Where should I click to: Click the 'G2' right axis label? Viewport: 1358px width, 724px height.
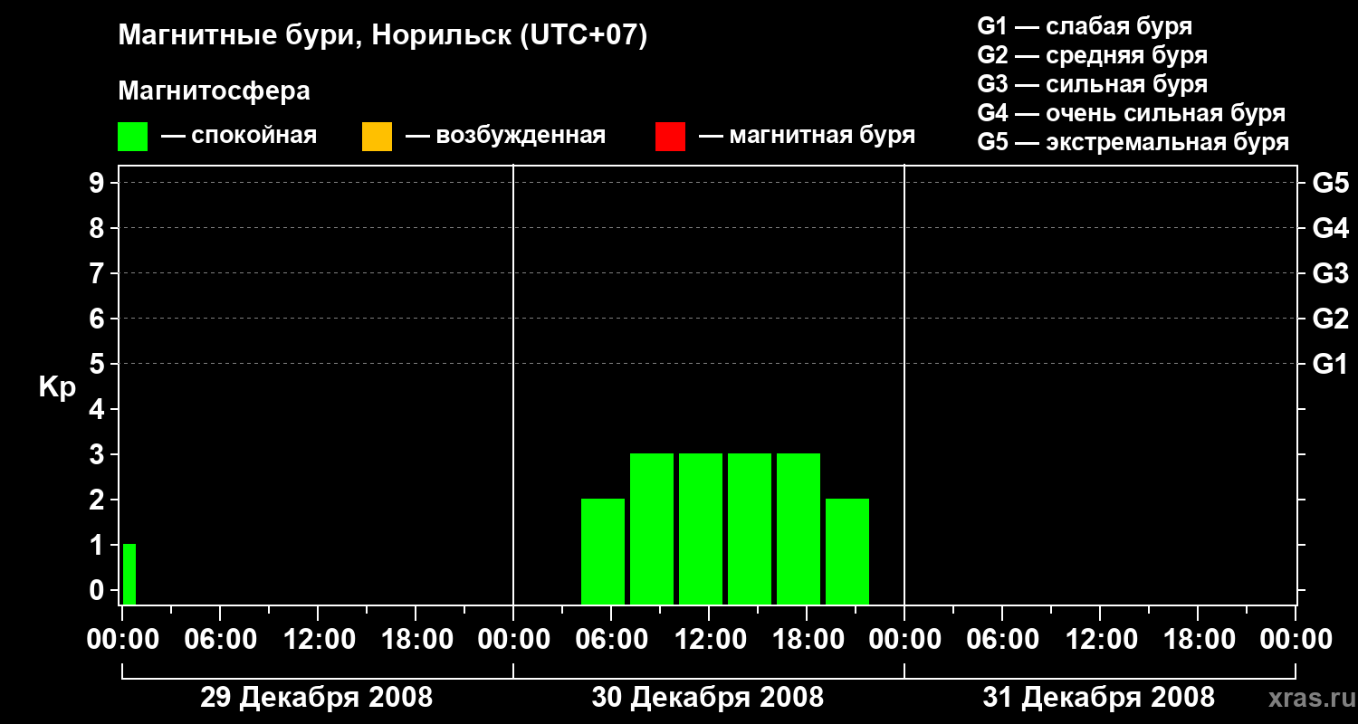point(1331,319)
